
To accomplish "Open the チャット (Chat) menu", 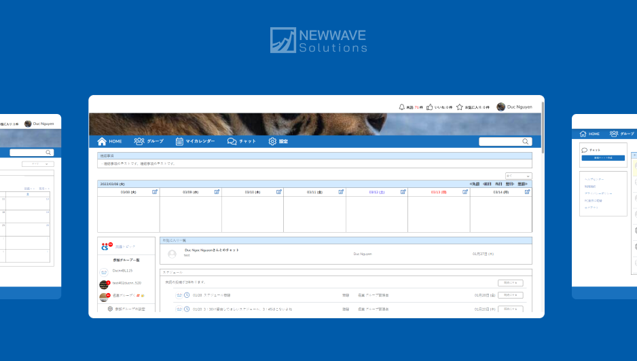I will click(x=242, y=142).
